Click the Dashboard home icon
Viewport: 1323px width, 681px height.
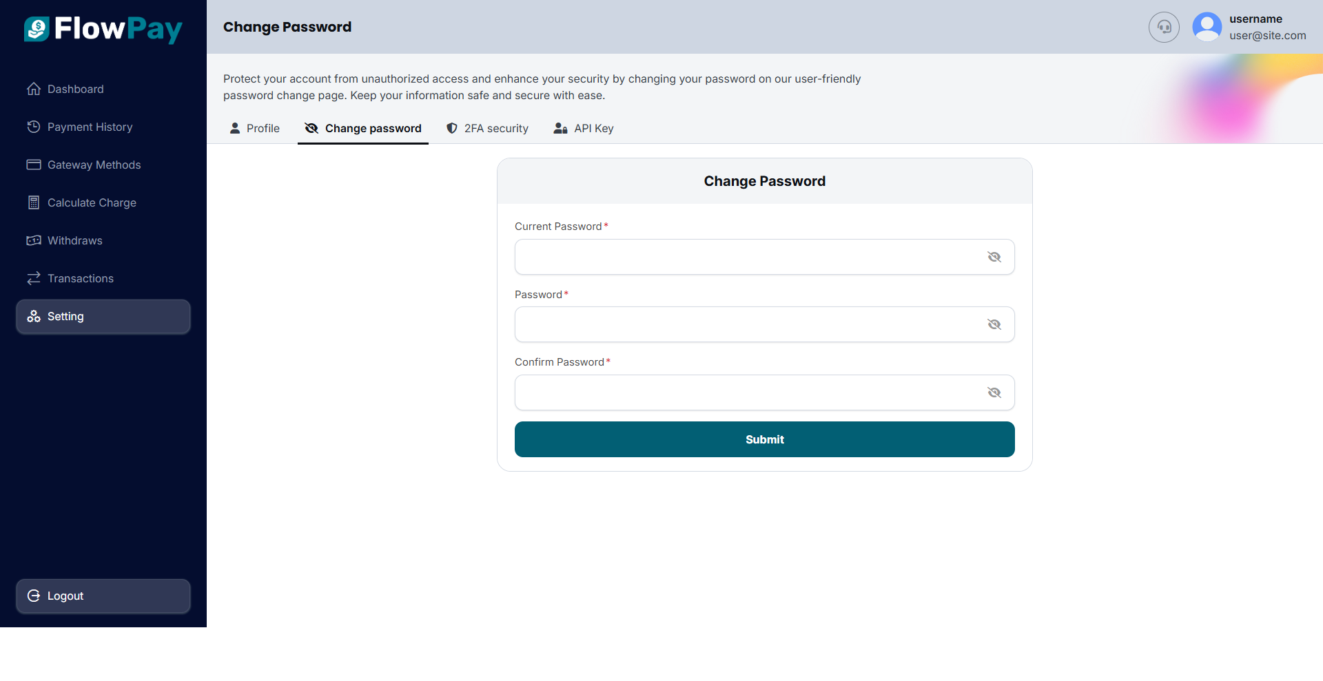click(x=34, y=89)
